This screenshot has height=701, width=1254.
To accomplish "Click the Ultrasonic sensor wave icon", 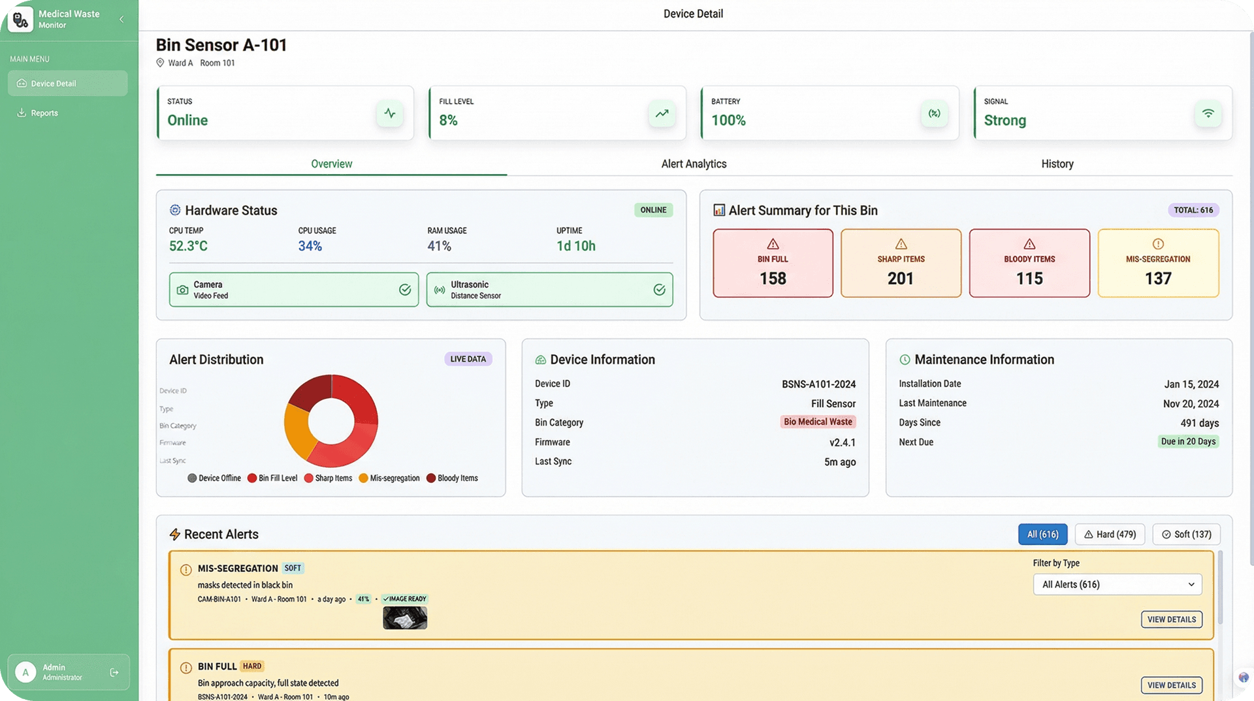I will tap(440, 290).
